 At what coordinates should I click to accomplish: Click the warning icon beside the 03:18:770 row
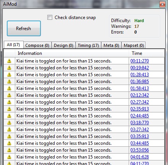pos(9,123)
